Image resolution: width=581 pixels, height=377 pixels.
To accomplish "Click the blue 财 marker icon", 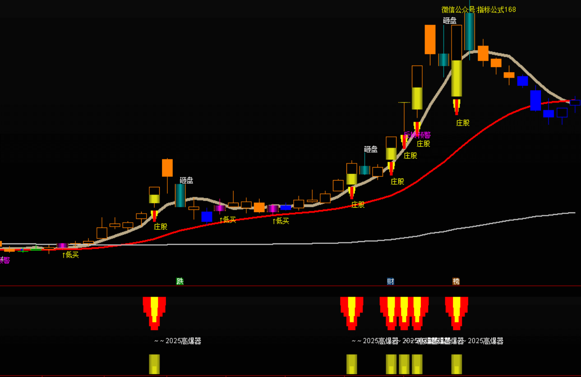I will pos(391,281).
